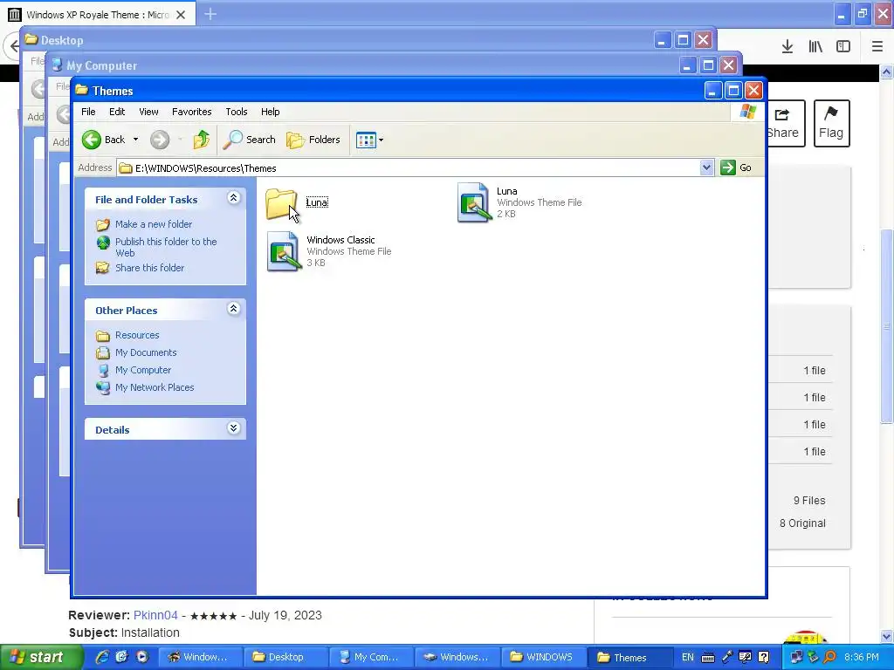Click the Windows flag logo in Themes

pos(747,112)
